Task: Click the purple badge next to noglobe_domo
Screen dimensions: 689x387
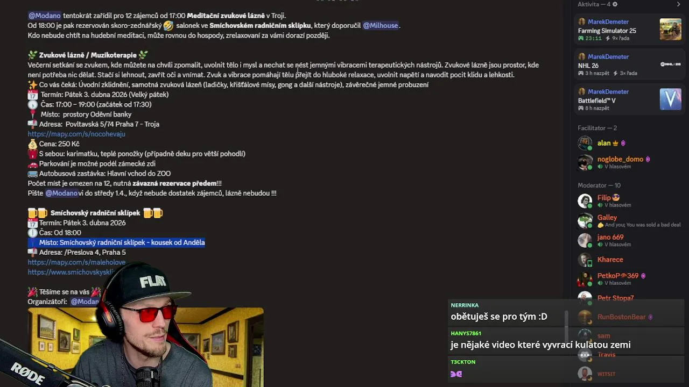Action: (x=648, y=159)
